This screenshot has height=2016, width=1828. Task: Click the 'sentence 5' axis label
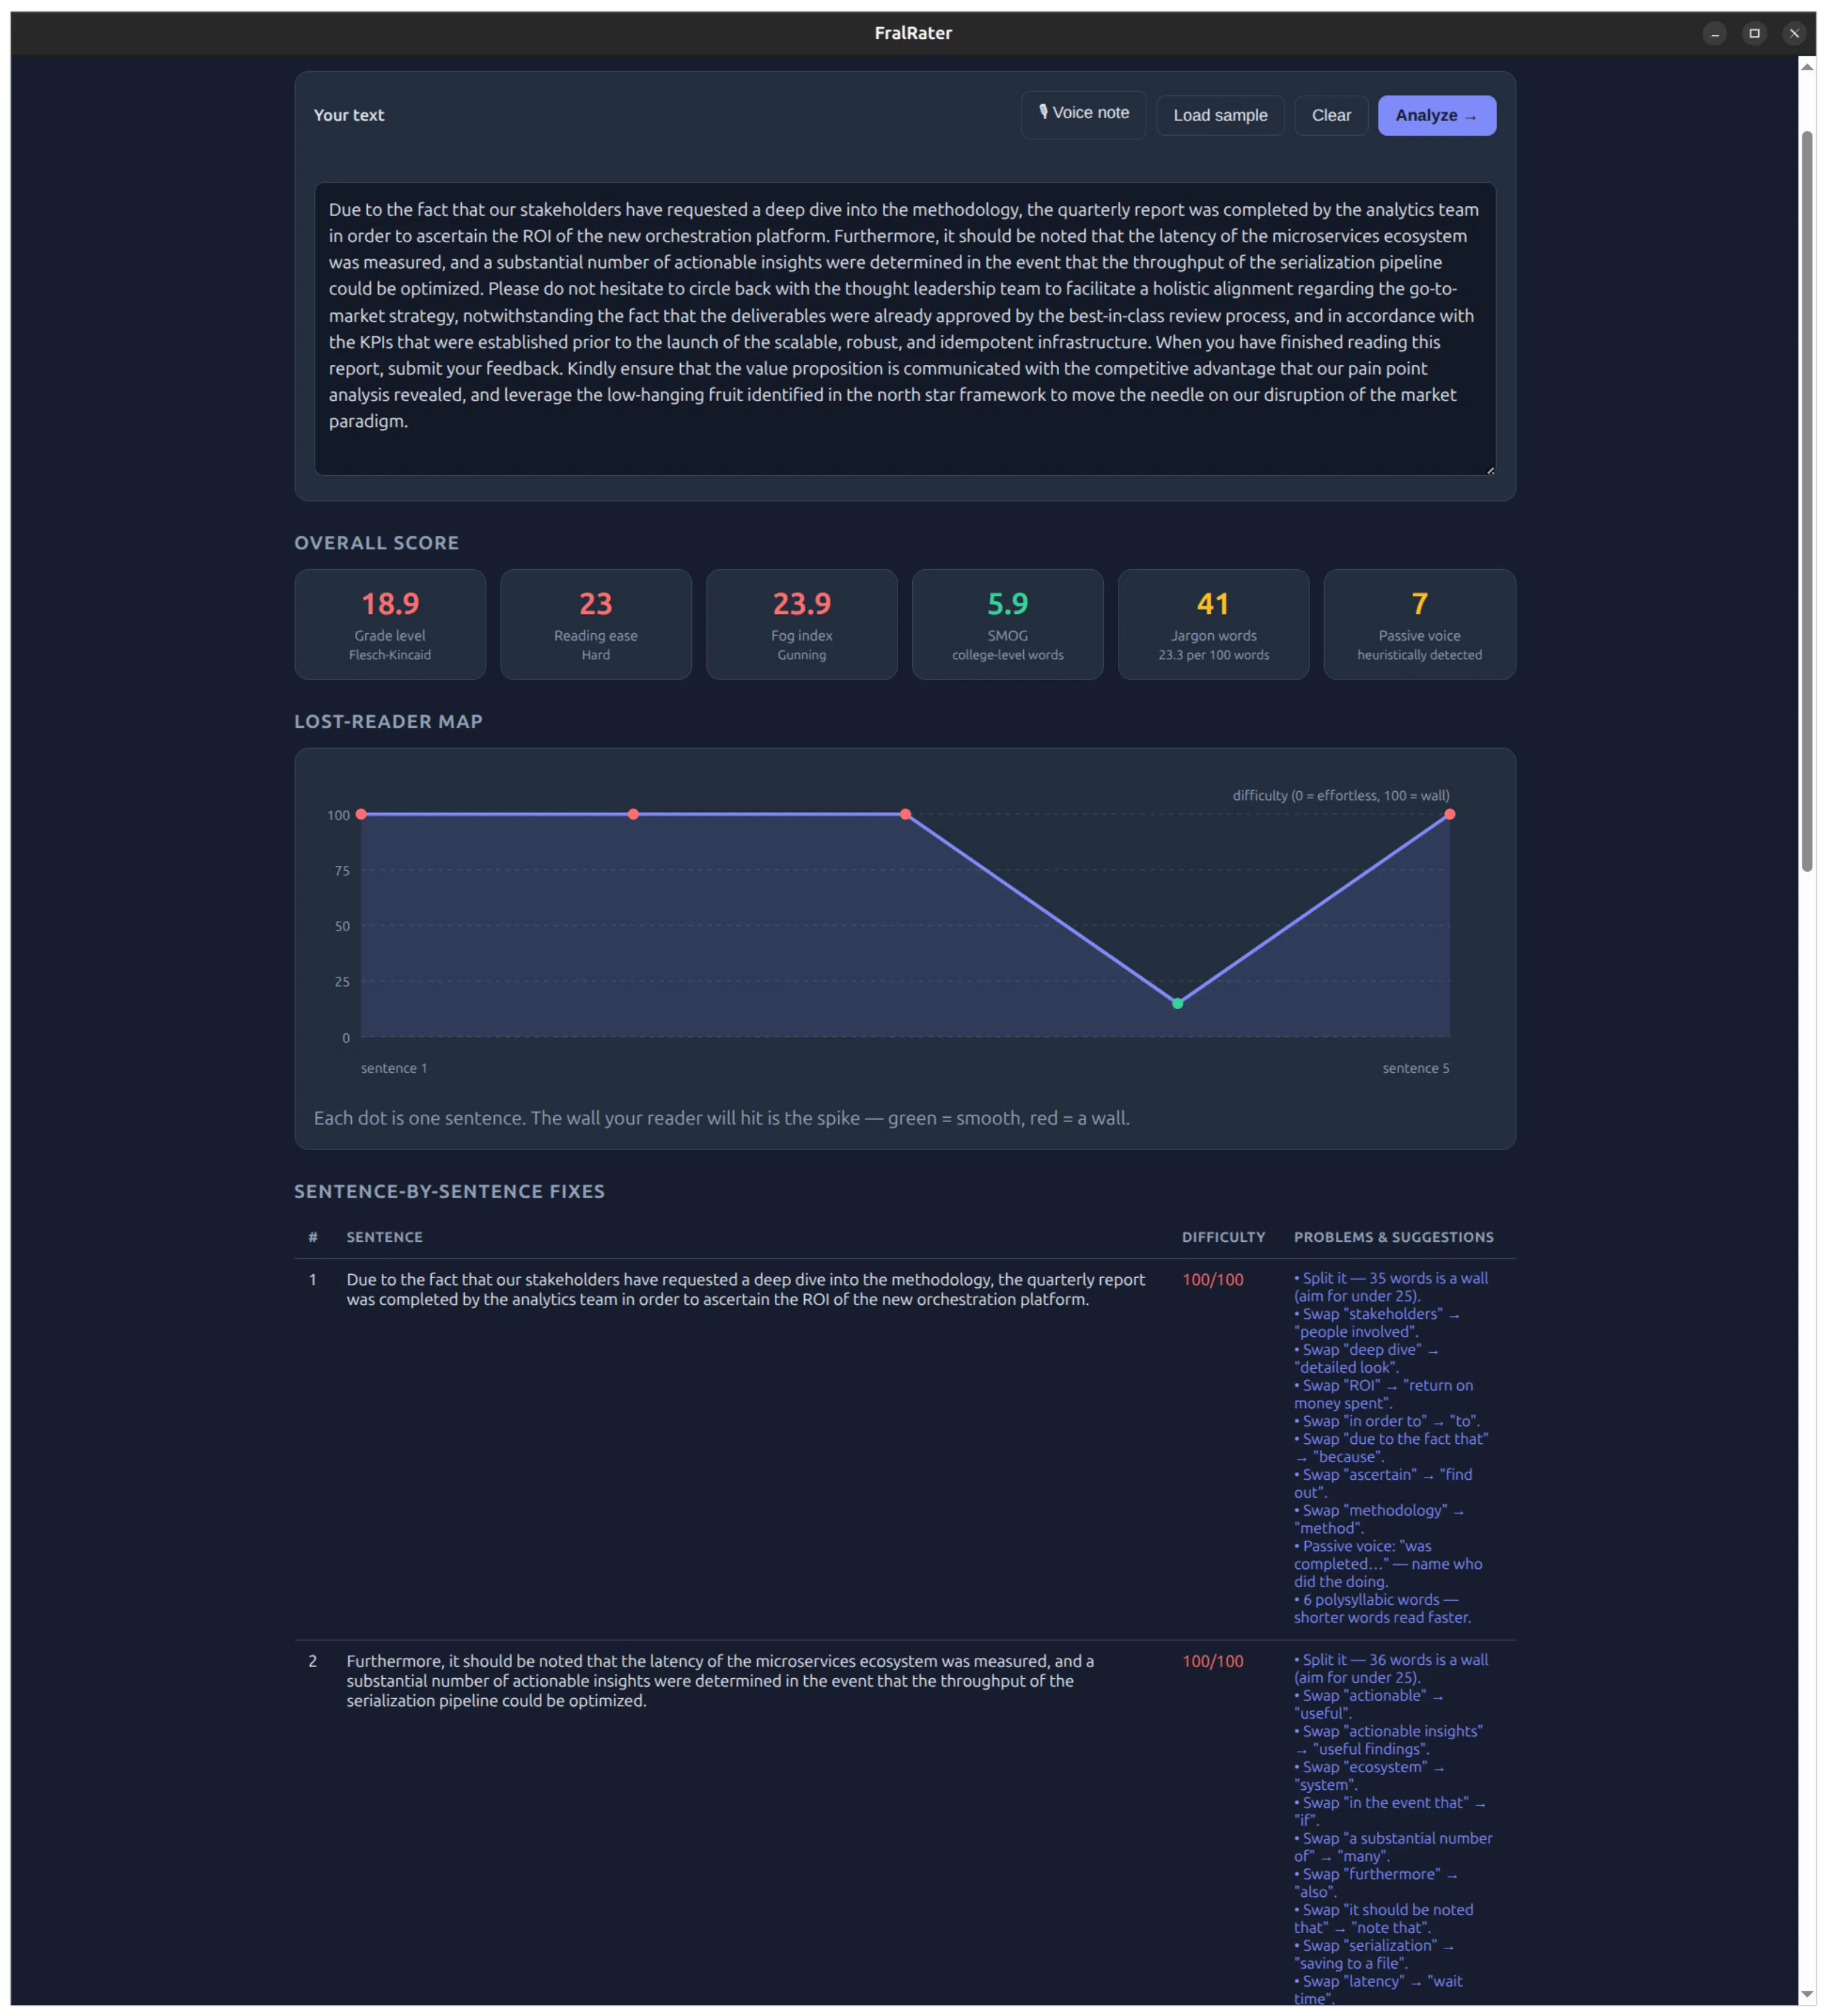(x=1415, y=1068)
